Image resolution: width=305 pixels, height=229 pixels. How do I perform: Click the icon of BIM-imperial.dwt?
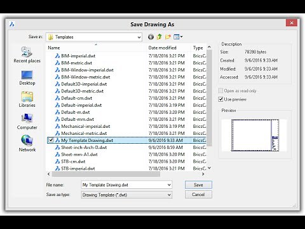coord(57,56)
